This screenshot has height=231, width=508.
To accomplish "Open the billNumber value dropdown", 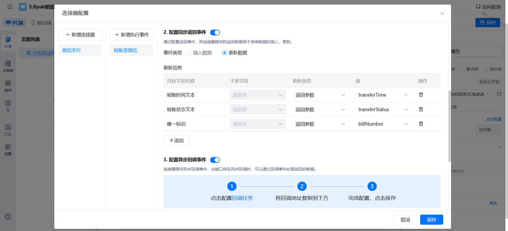I will coord(383,124).
